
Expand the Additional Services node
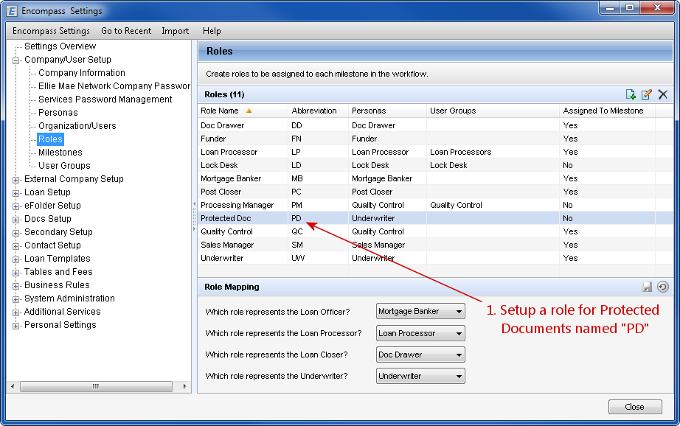[16, 312]
